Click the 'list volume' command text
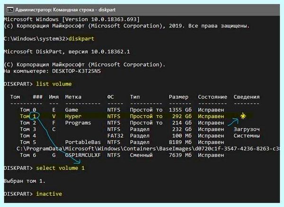This screenshot has height=207, width=284. coord(54,84)
